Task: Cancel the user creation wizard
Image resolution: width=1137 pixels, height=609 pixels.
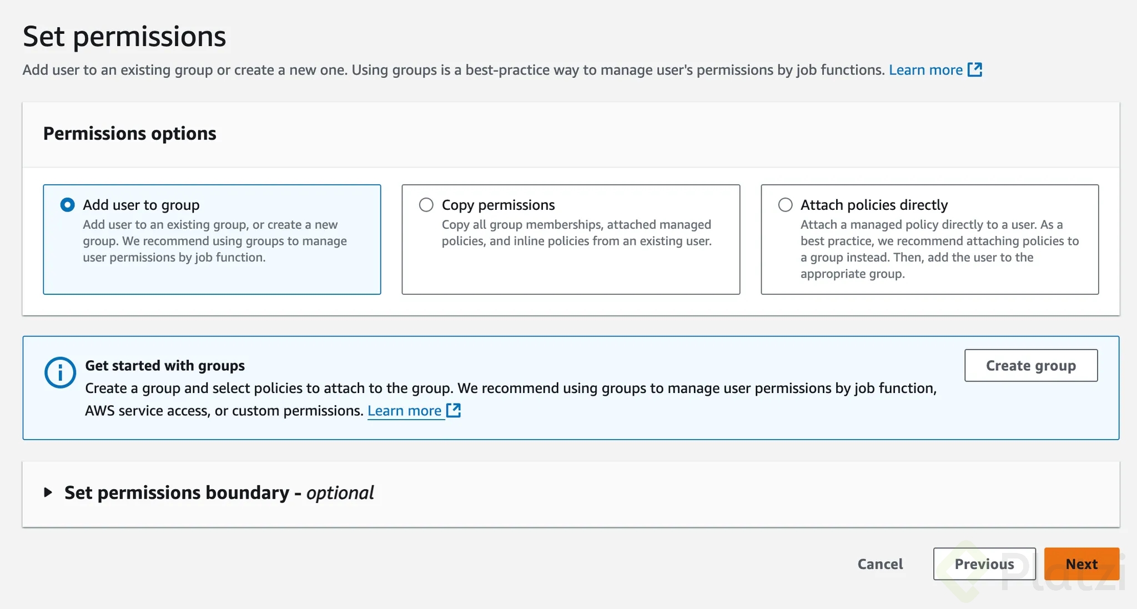Action: [880, 564]
